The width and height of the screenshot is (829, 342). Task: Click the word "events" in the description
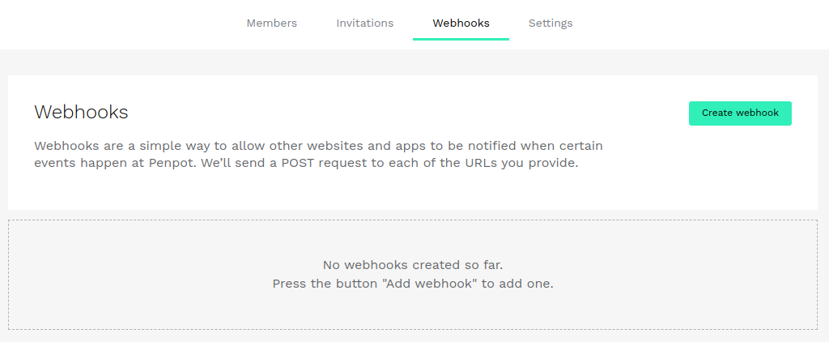coord(55,163)
